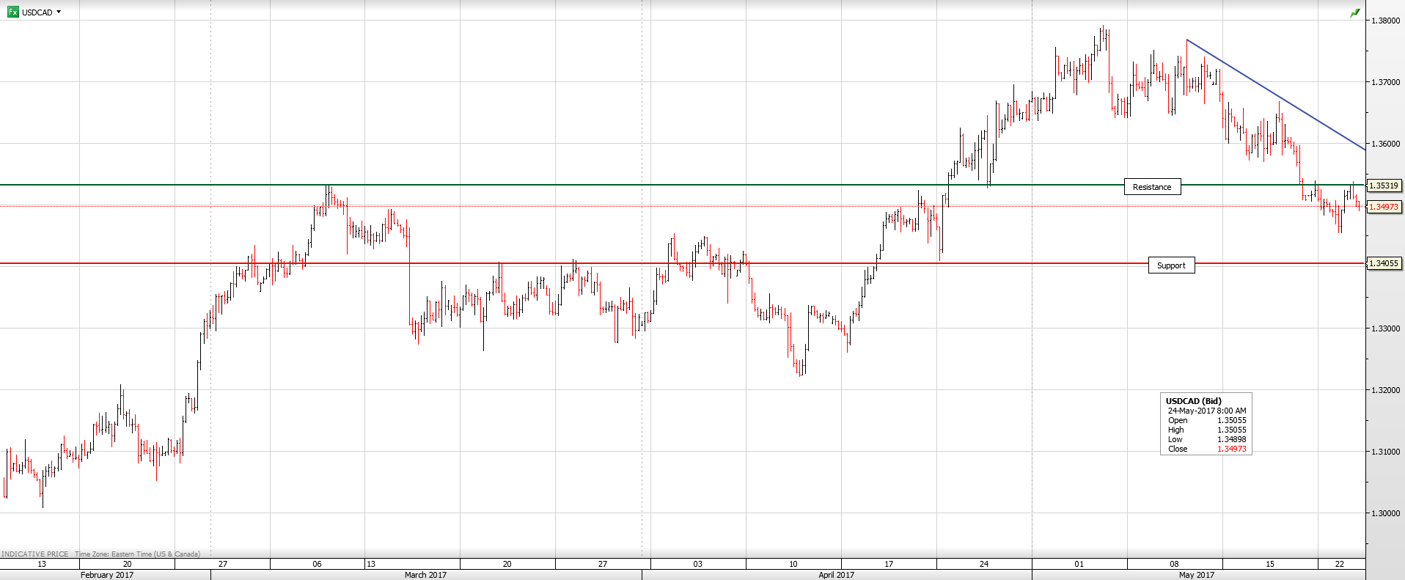Click the Time Zone Eastern Time text

click(x=137, y=554)
